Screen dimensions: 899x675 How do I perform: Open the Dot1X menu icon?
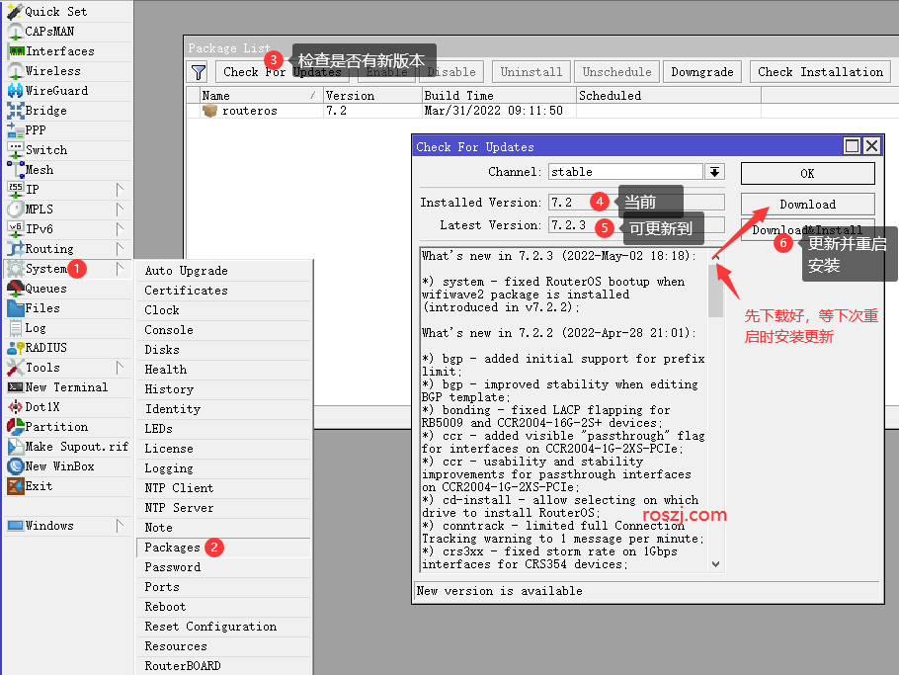pyautogui.click(x=15, y=407)
